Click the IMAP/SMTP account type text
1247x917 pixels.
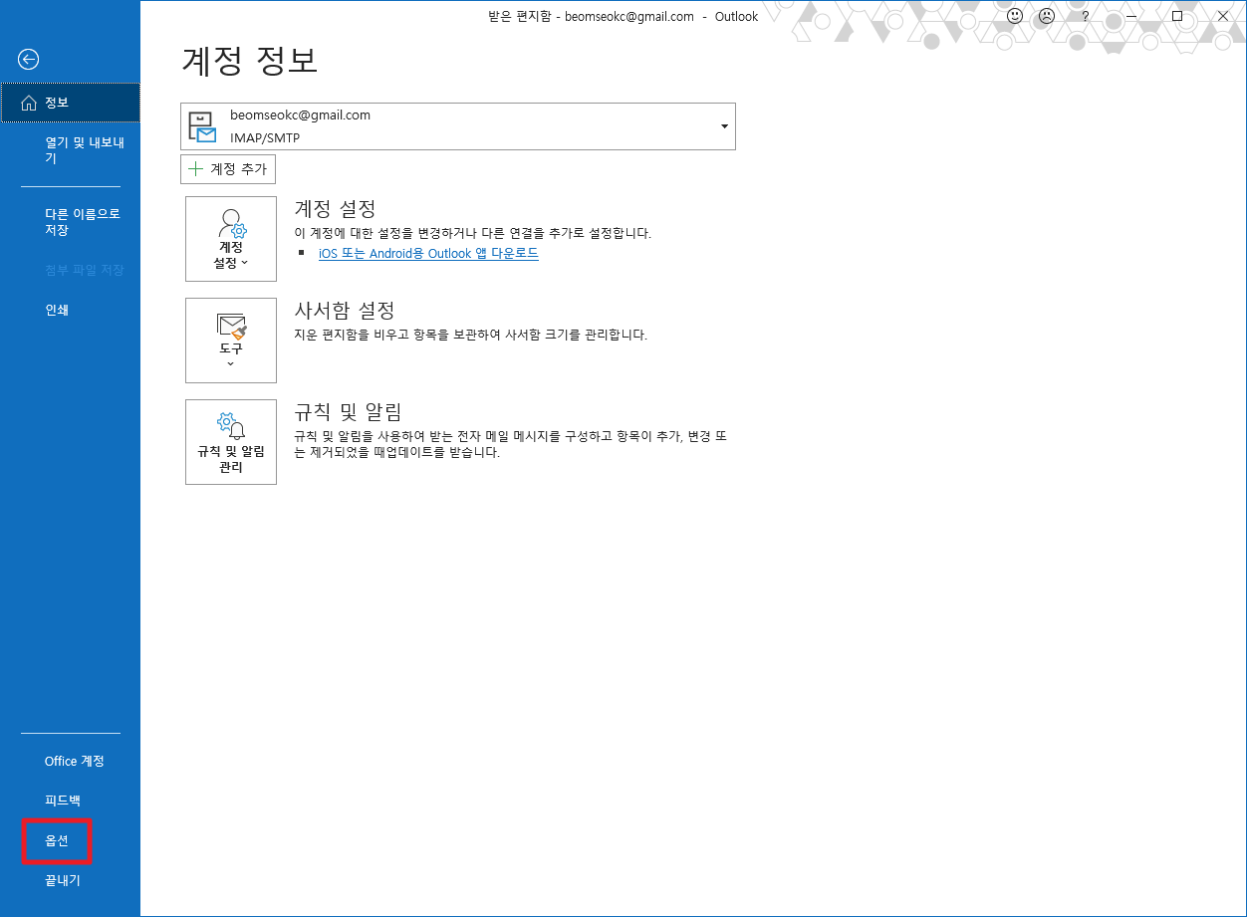coord(265,137)
